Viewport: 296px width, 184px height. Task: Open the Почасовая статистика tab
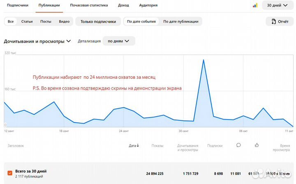[x=89, y=5]
